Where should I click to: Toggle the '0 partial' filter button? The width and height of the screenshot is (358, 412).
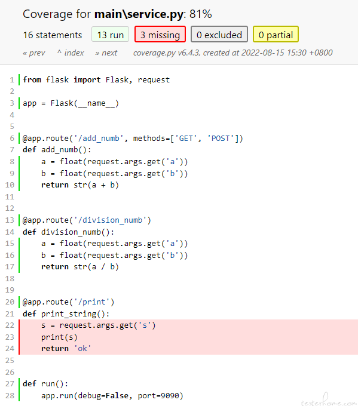276,35
